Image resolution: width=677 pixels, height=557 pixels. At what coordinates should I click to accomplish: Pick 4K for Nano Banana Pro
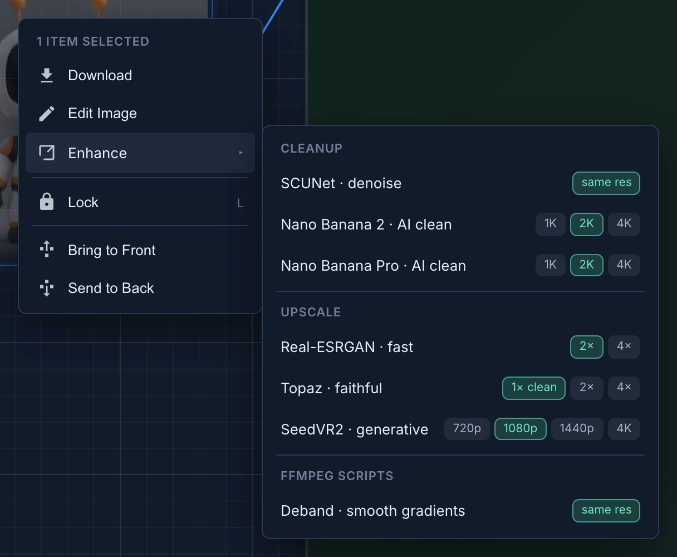coord(624,265)
